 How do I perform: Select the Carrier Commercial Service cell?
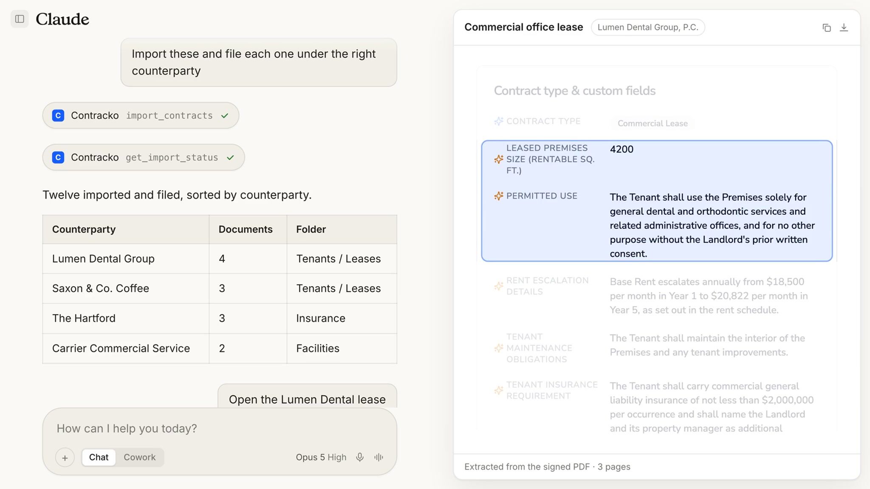126,348
